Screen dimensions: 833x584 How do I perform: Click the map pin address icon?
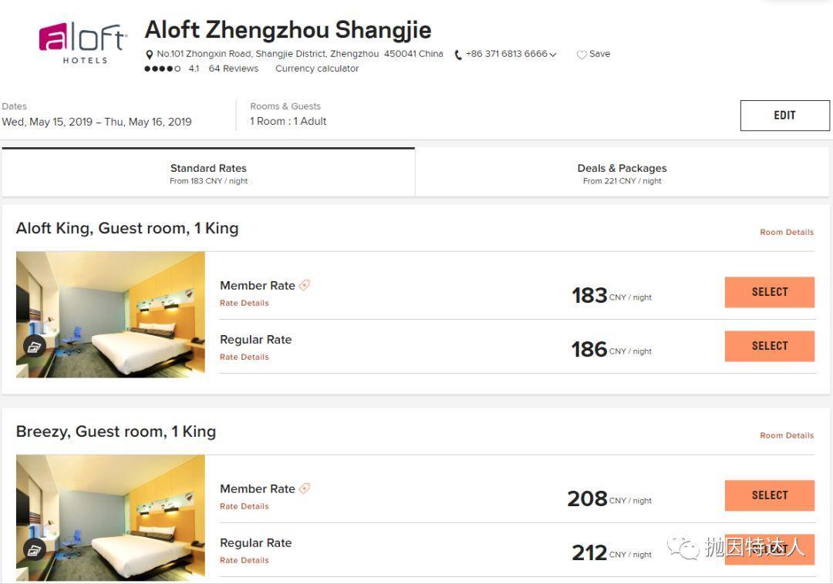coord(150,55)
